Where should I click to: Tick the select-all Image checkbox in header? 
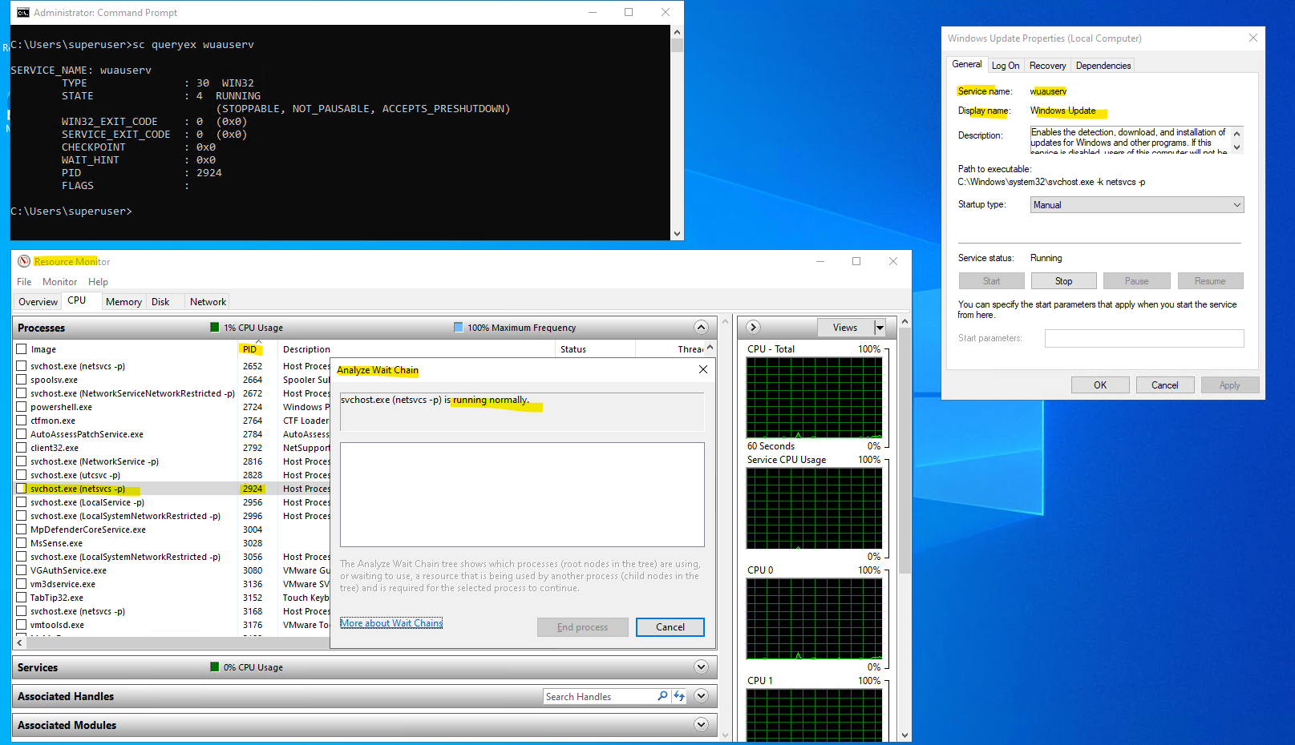point(22,349)
